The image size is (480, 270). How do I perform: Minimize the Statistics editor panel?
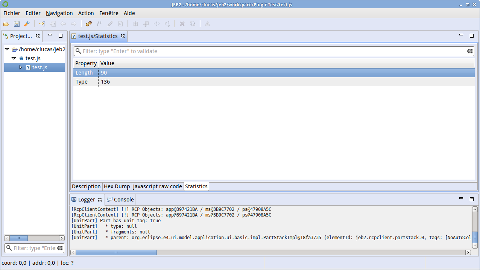(461, 35)
